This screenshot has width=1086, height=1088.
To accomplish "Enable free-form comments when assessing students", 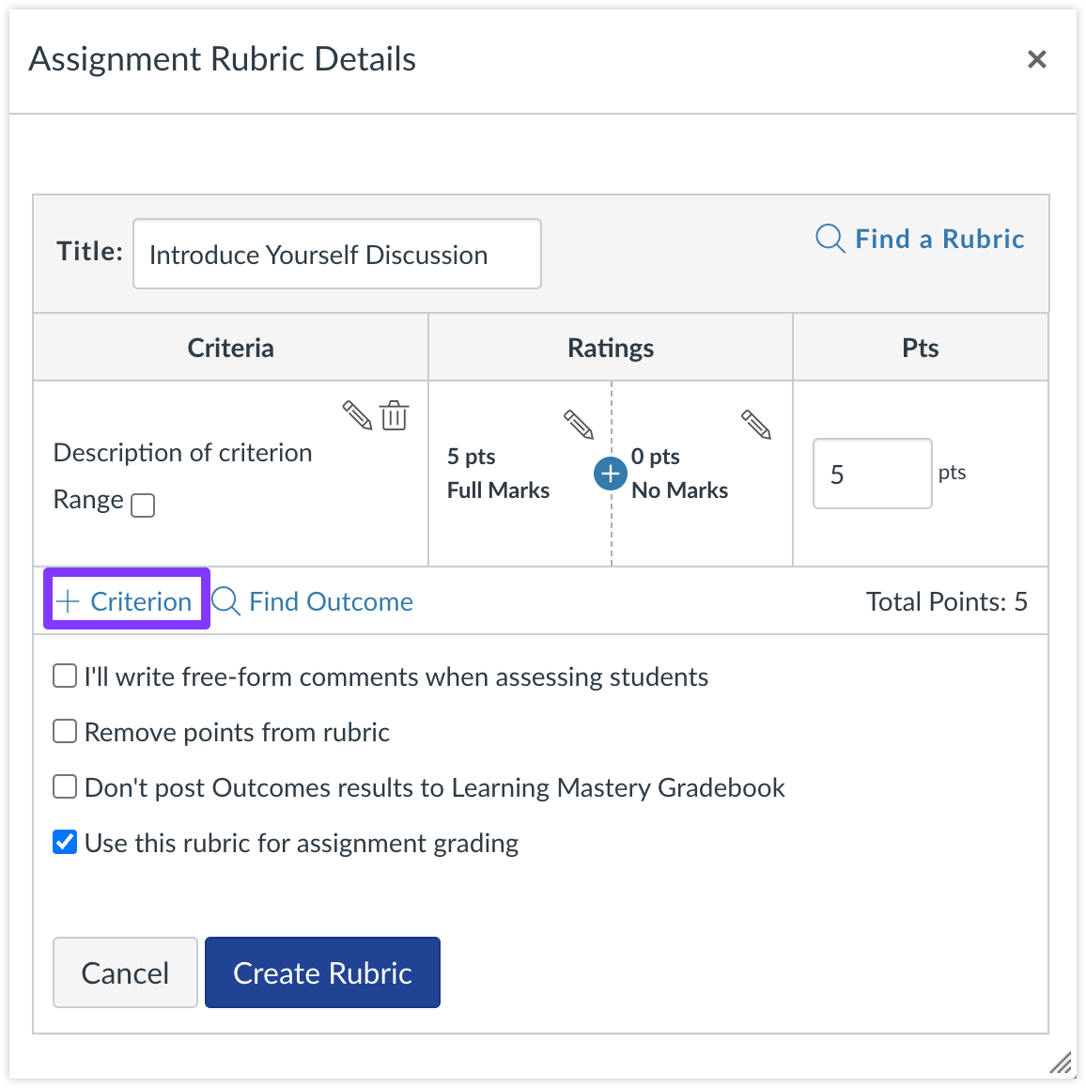I will point(65,676).
